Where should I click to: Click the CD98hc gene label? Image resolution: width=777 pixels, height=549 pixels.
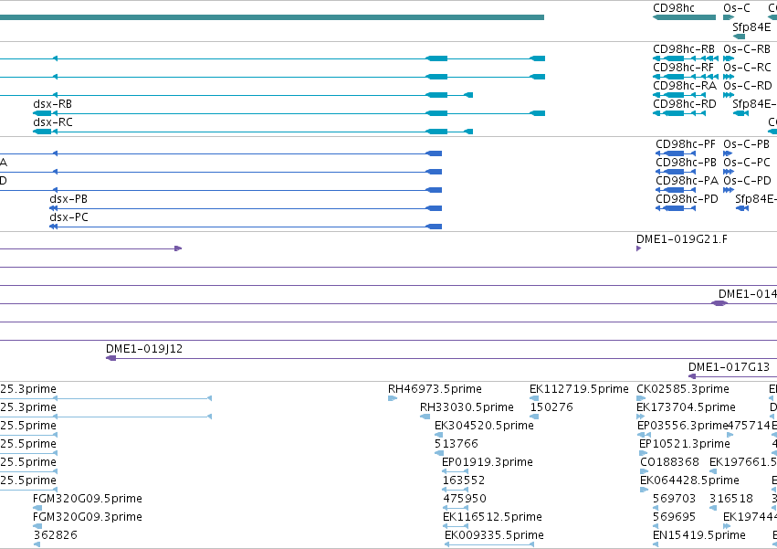674,8
